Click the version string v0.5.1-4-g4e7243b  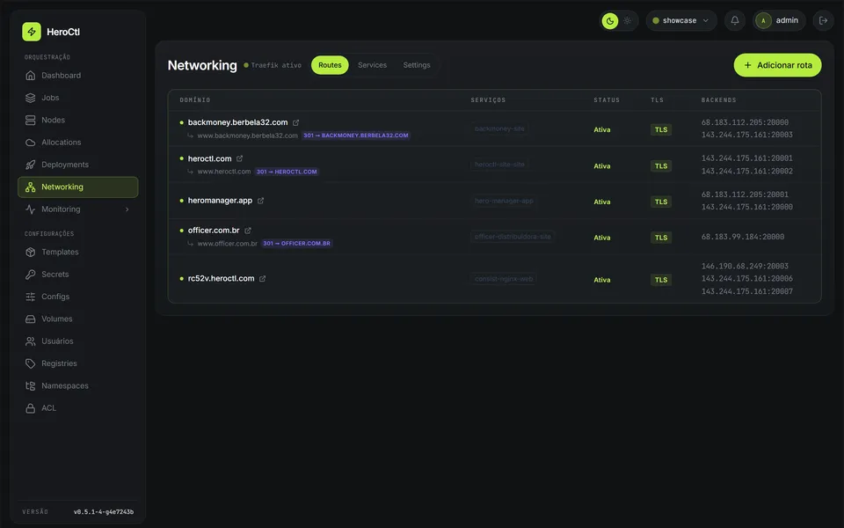(x=104, y=512)
